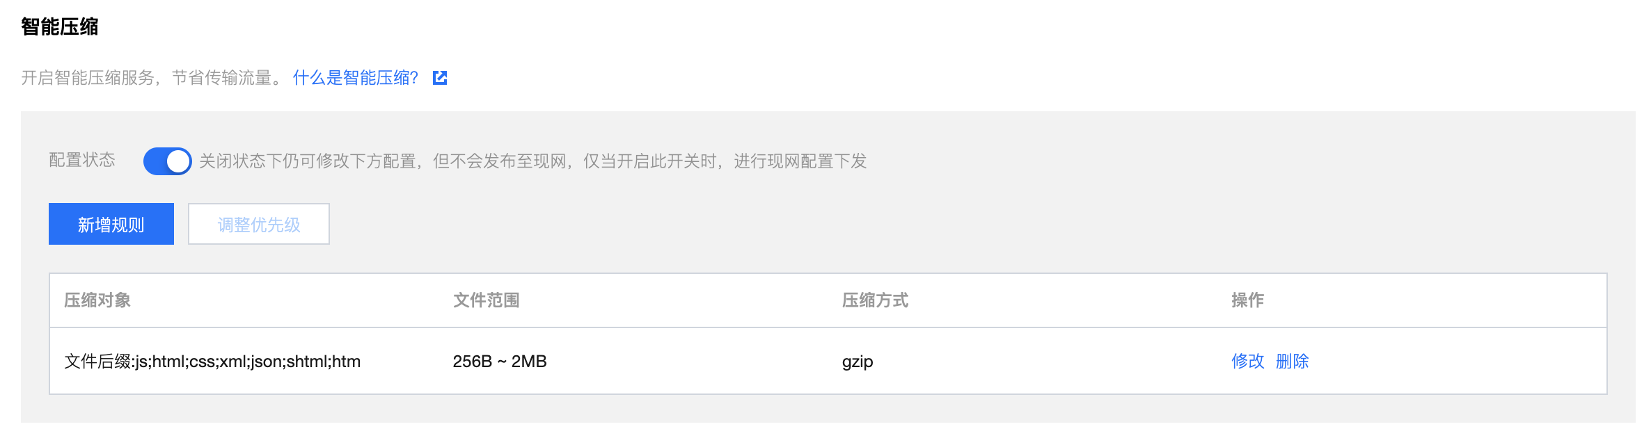Click the 关闭状态下仍可修改下方配置 hint text
1651x438 pixels.
[x=308, y=161]
